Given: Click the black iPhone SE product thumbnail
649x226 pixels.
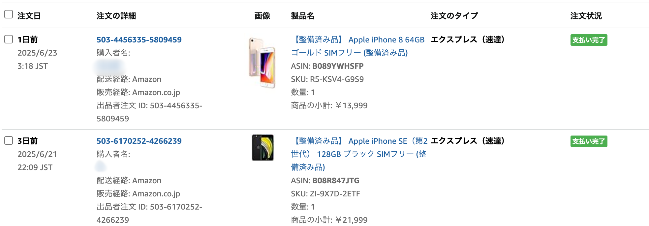Looking at the screenshot, I should 263,147.
